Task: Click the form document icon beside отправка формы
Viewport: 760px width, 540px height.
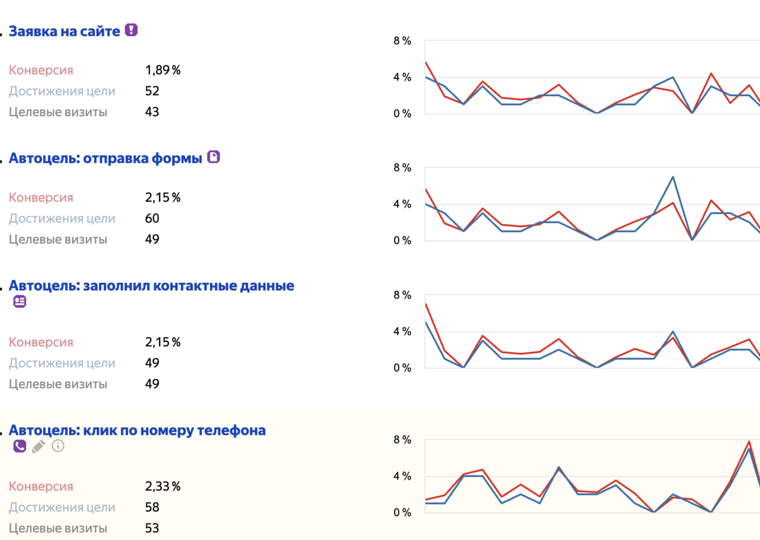Action: [213, 157]
